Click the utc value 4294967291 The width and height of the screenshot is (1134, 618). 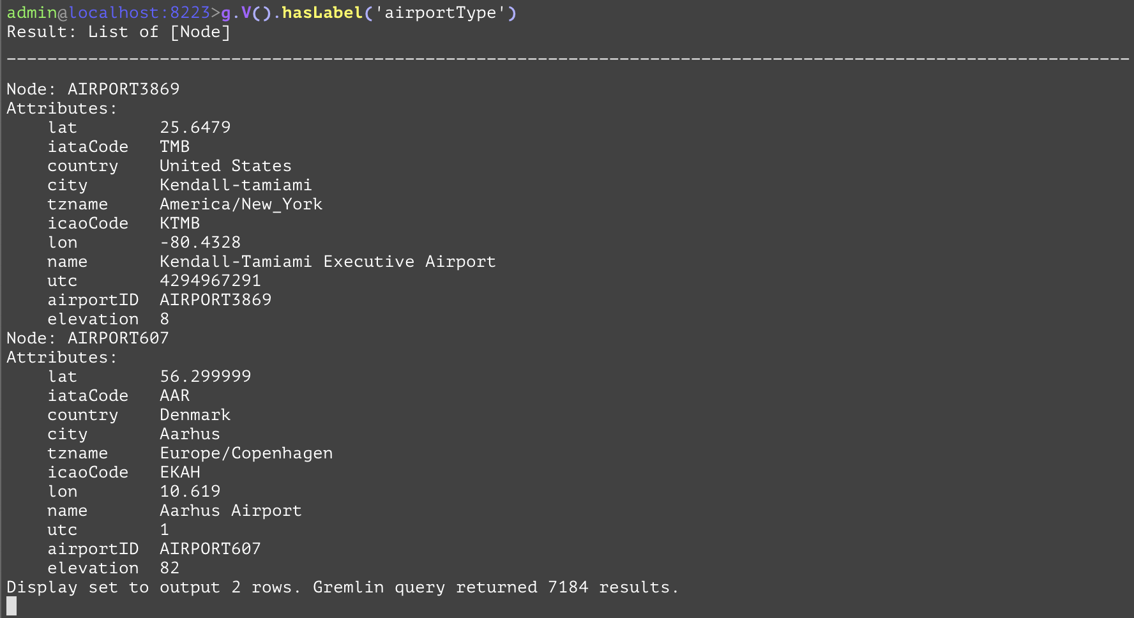[210, 280]
